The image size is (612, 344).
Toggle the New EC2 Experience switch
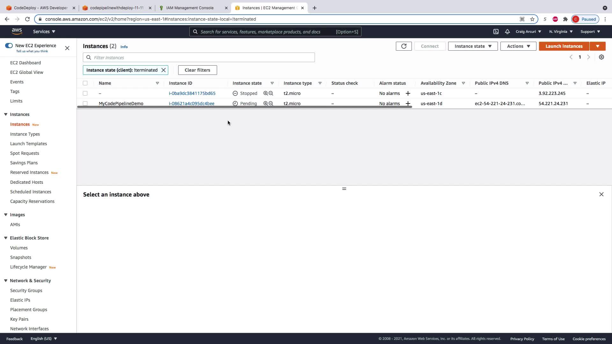tap(9, 46)
